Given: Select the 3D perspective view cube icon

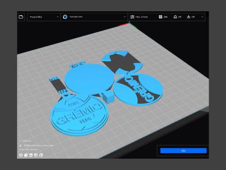Looking at the screenshot, I should pyautogui.click(x=21, y=155).
